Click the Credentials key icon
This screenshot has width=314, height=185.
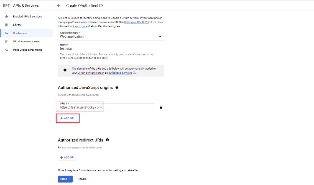(6, 33)
